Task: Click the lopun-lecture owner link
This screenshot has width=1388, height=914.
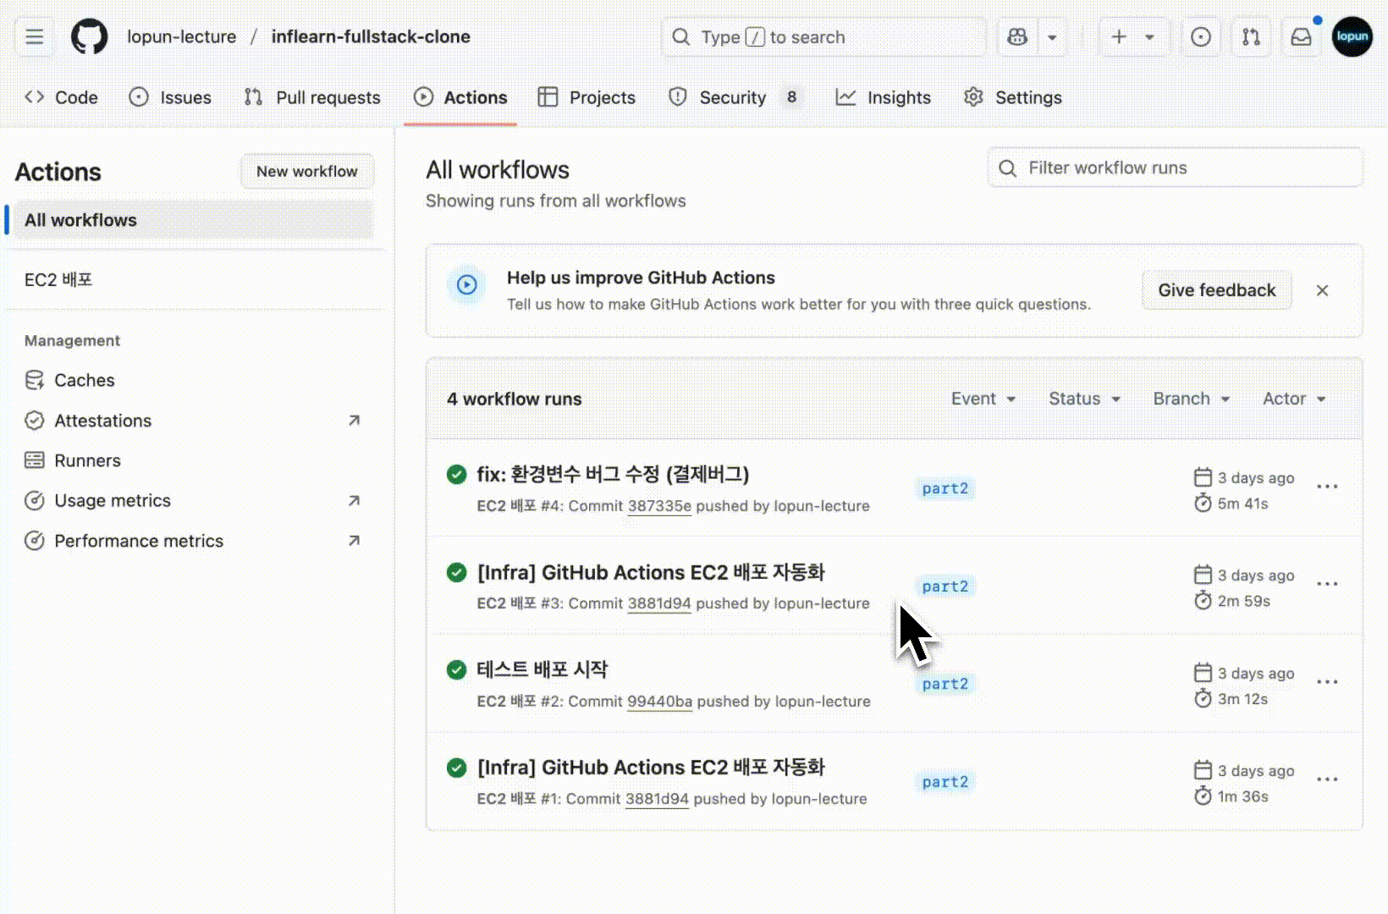Action: click(182, 37)
